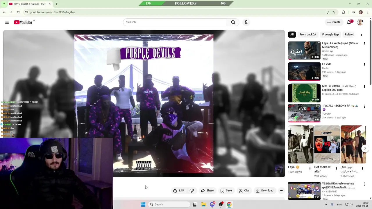The image size is (372, 209).
Task: Go to the YouTube home logo
Action: pyautogui.click(x=23, y=22)
